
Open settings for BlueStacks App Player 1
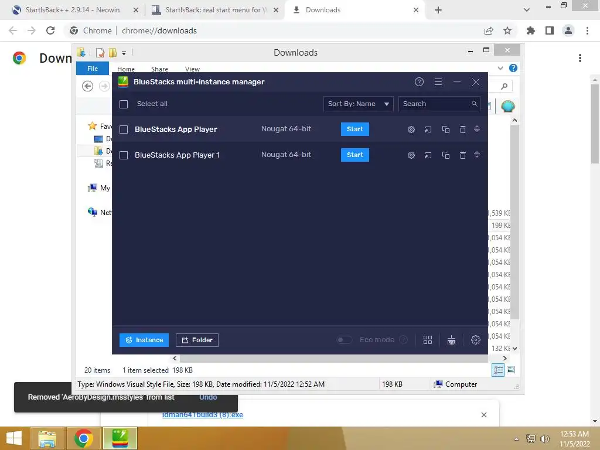coord(411,155)
